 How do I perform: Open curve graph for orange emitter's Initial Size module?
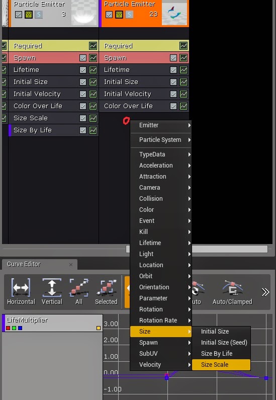click(183, 82)
